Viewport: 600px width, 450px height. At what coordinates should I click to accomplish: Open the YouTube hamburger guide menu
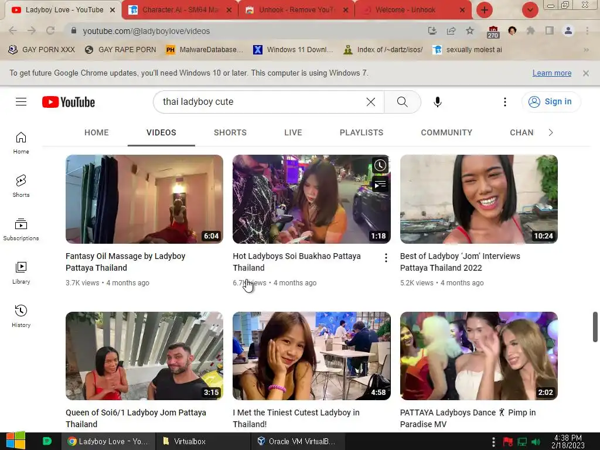pyautogui.click(x=21, y=102)
